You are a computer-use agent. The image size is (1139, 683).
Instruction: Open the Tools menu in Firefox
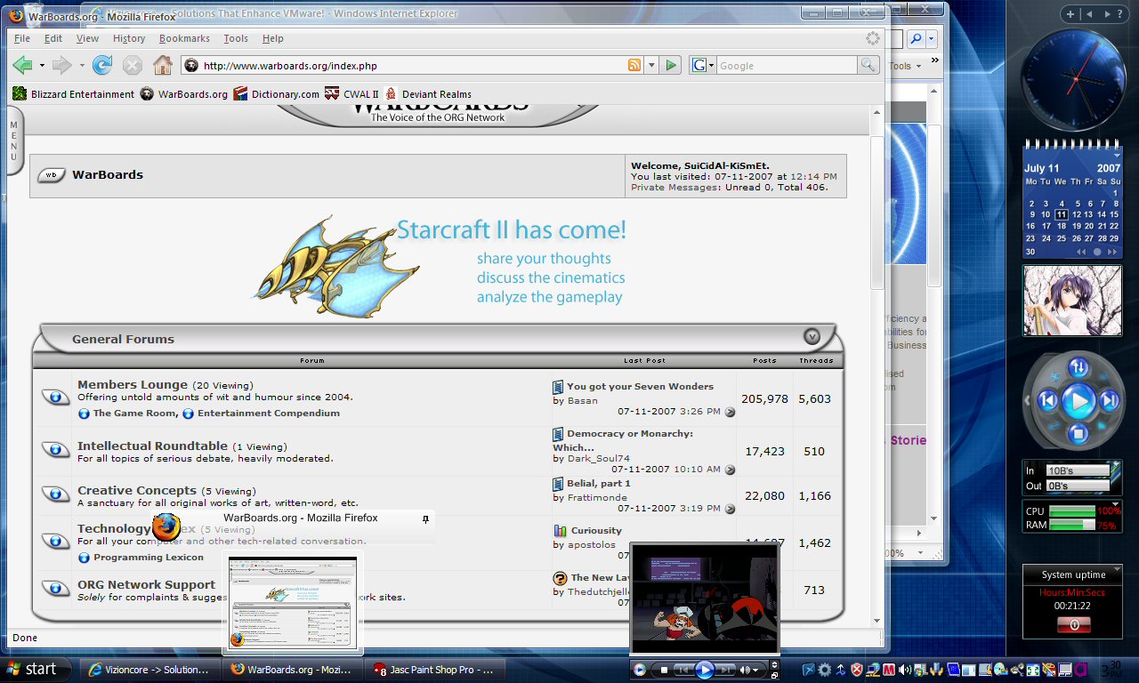point(236,38)
